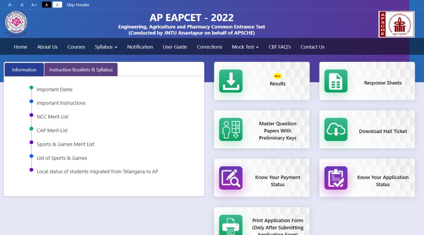Click the Skip Header link
The image size is (424, 235).
click(78, 5)
